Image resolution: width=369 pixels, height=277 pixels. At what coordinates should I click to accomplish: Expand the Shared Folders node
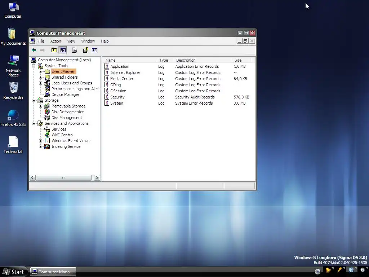[x=40, y=77]
